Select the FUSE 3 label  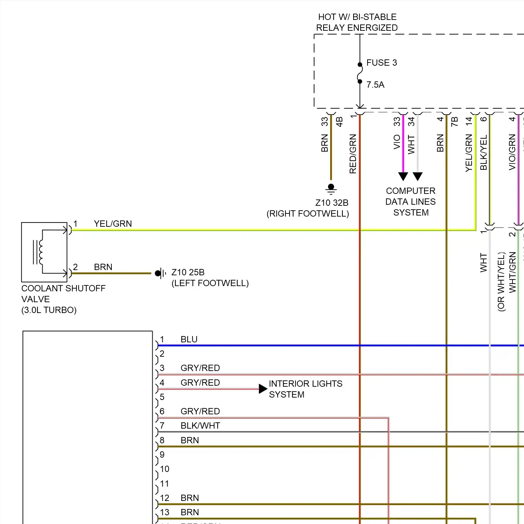pos(381,63)
